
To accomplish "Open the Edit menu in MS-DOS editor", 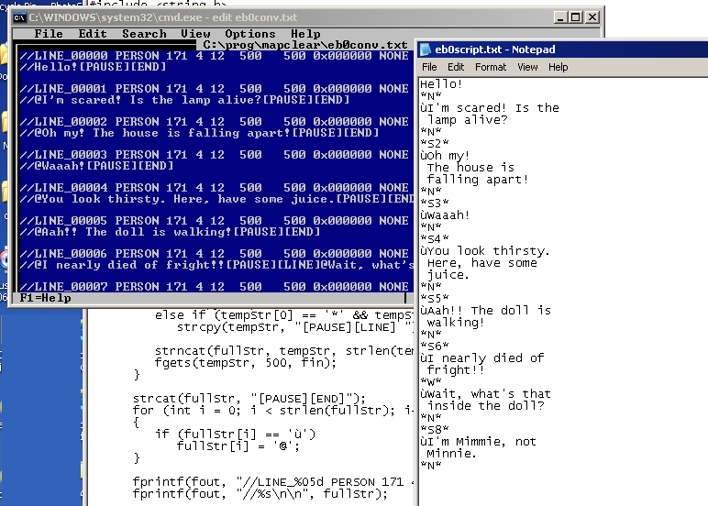I will click(x=93, y=34).
